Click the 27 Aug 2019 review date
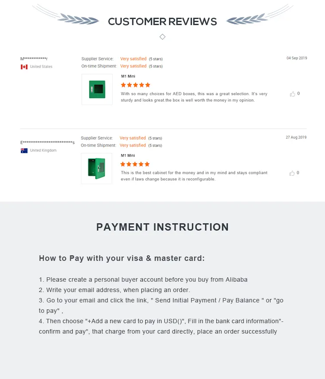Screen dimensions: 325x379 pyautogui.click(x=296, y=137)
